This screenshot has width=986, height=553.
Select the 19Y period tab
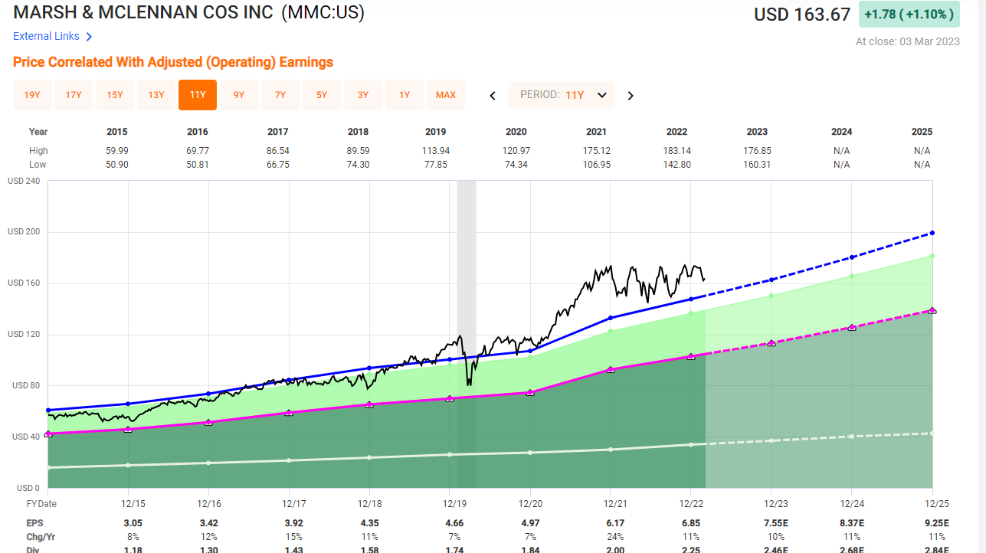pos(32,95)
